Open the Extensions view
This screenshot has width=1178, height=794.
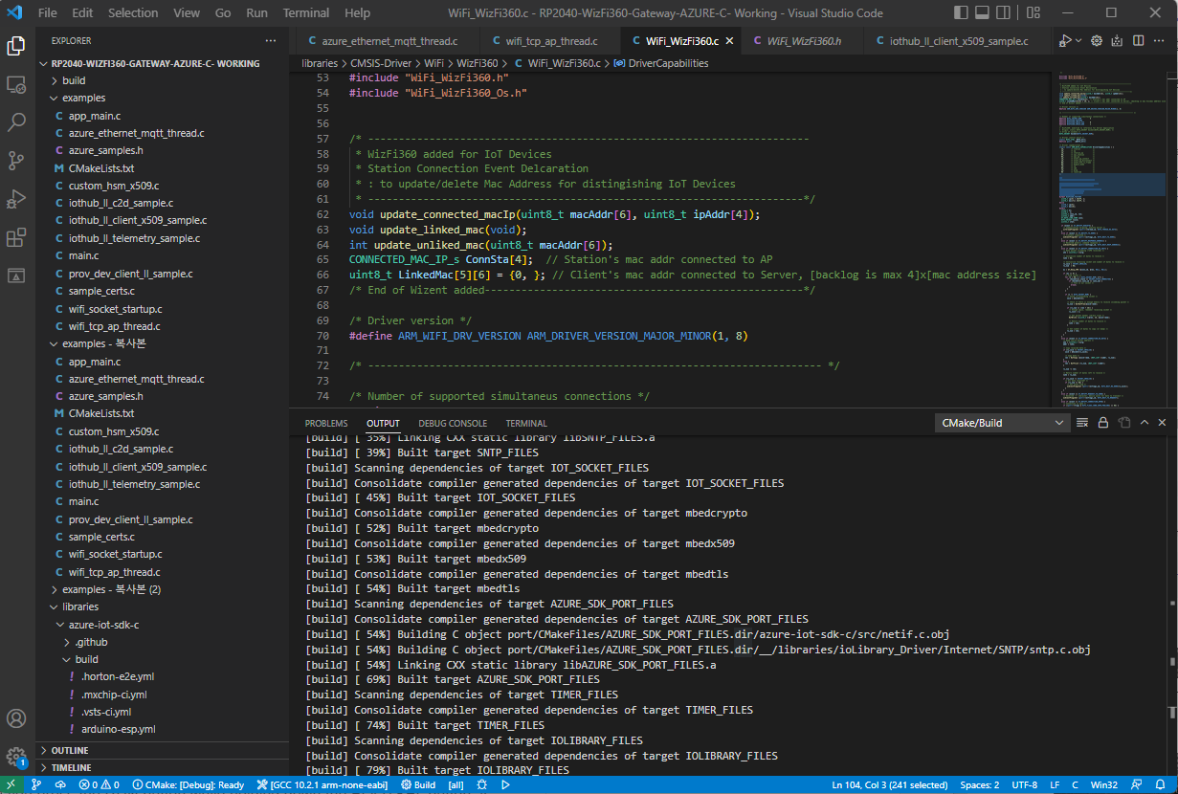[16, 237]
